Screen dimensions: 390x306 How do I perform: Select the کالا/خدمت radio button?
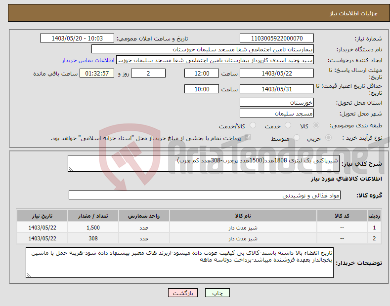pyautogui.click(x=253, y=125)
